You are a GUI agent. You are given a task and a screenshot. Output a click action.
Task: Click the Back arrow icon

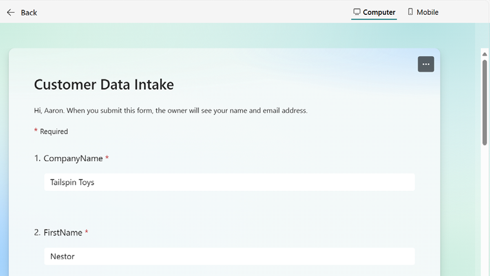point(10,12)
